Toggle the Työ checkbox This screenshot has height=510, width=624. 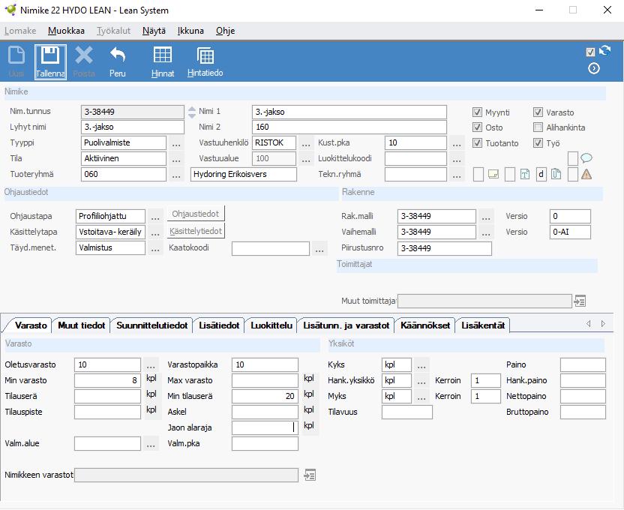click(x=538, y=142)
